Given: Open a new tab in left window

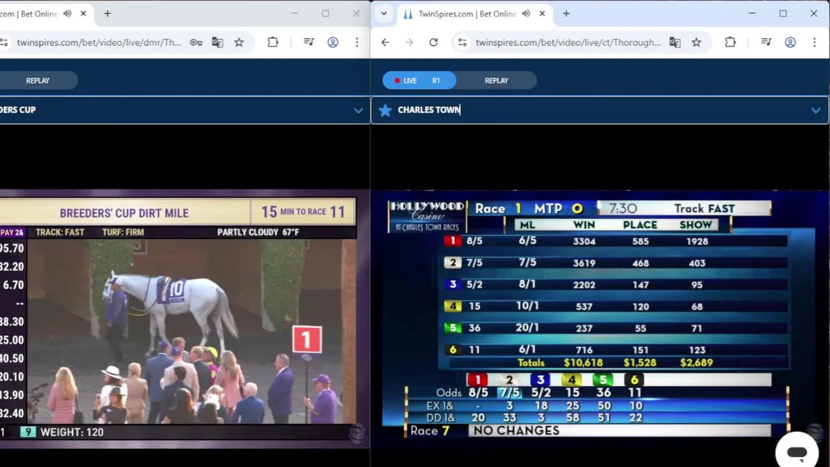Looking at the screenshot, I should (x=107, y=14).
